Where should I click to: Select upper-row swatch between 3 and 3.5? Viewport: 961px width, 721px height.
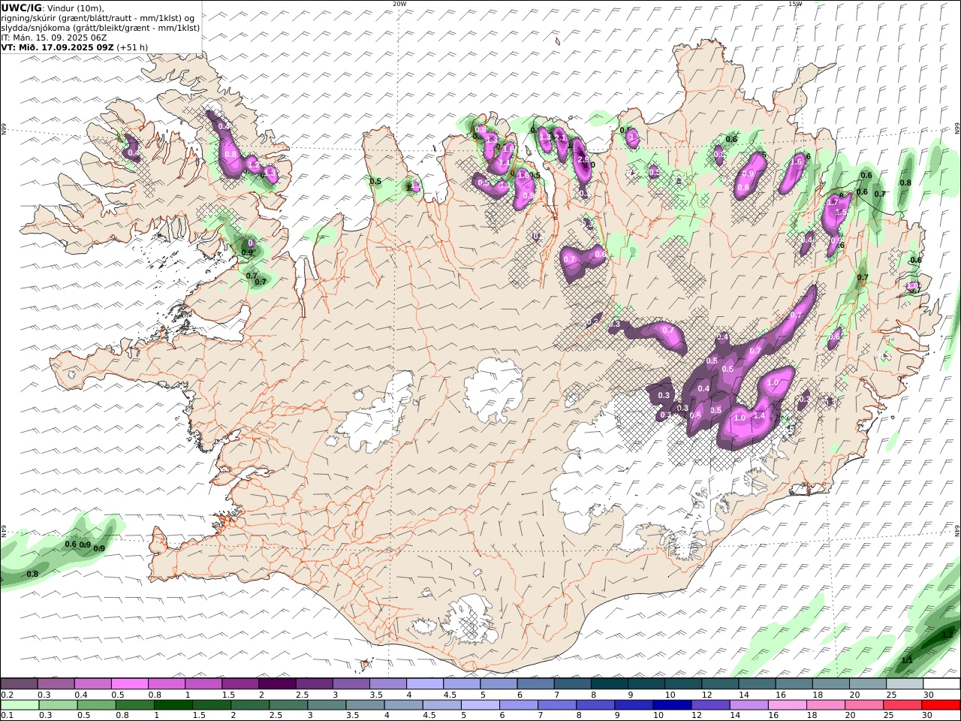click(351, 684)
